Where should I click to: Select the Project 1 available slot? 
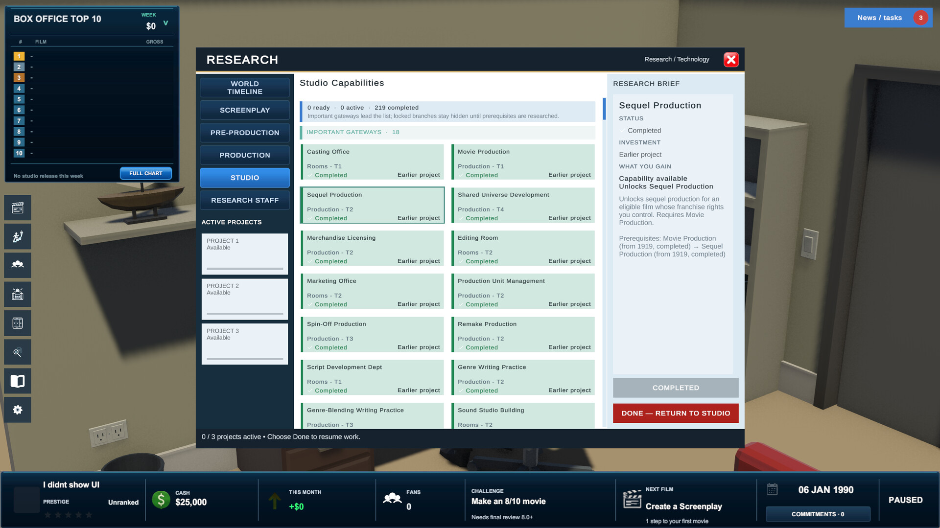(x=245, y=254)
